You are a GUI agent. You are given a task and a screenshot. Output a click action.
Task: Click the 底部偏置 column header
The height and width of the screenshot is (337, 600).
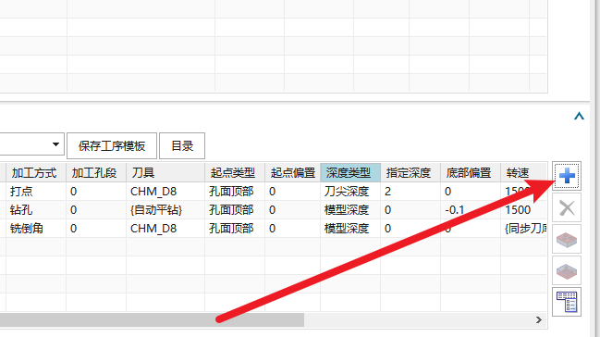coord(471,172)
